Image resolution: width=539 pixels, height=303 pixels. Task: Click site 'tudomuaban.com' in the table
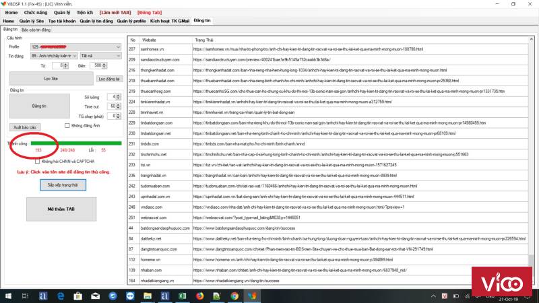tap(155, 186)
